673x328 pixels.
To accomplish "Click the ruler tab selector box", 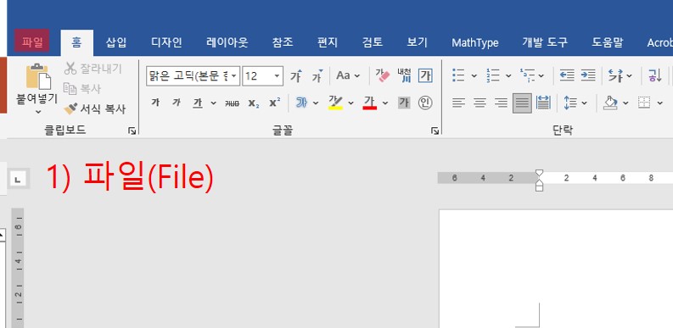I will point(18,180).
